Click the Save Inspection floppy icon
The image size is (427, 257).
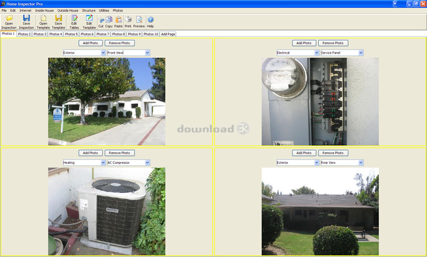coord(26,19)
